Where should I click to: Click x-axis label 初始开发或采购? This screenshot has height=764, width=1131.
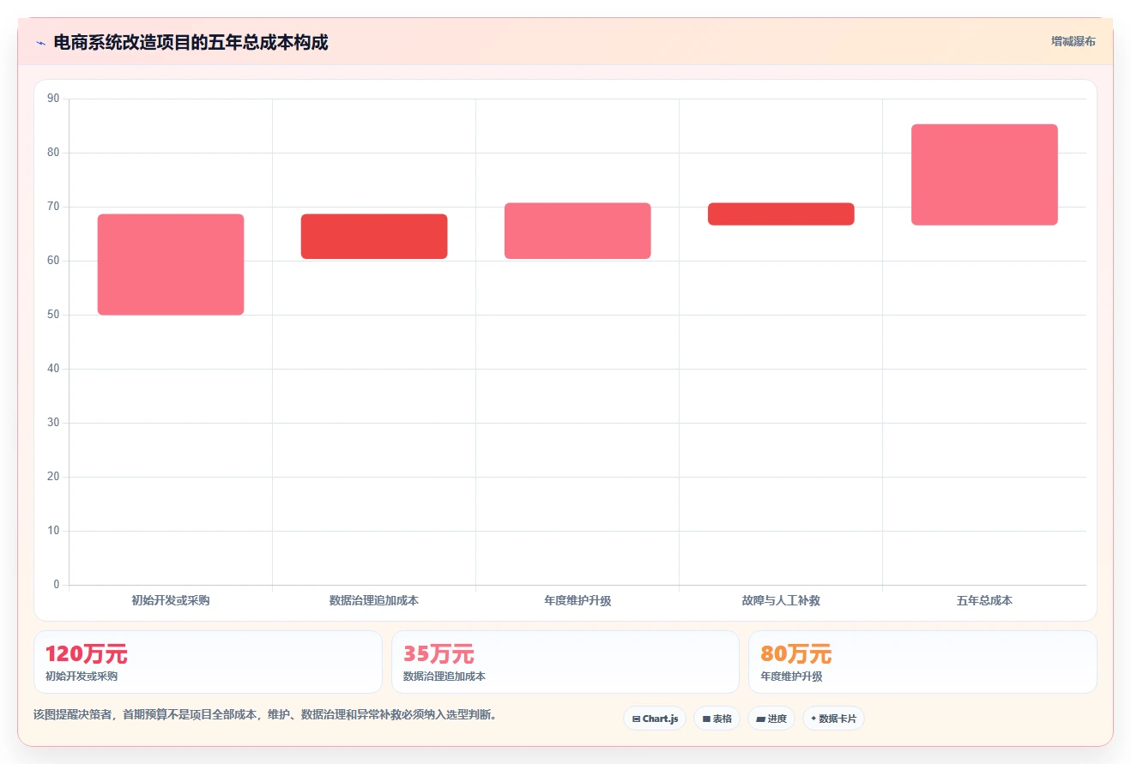[171, 600]
